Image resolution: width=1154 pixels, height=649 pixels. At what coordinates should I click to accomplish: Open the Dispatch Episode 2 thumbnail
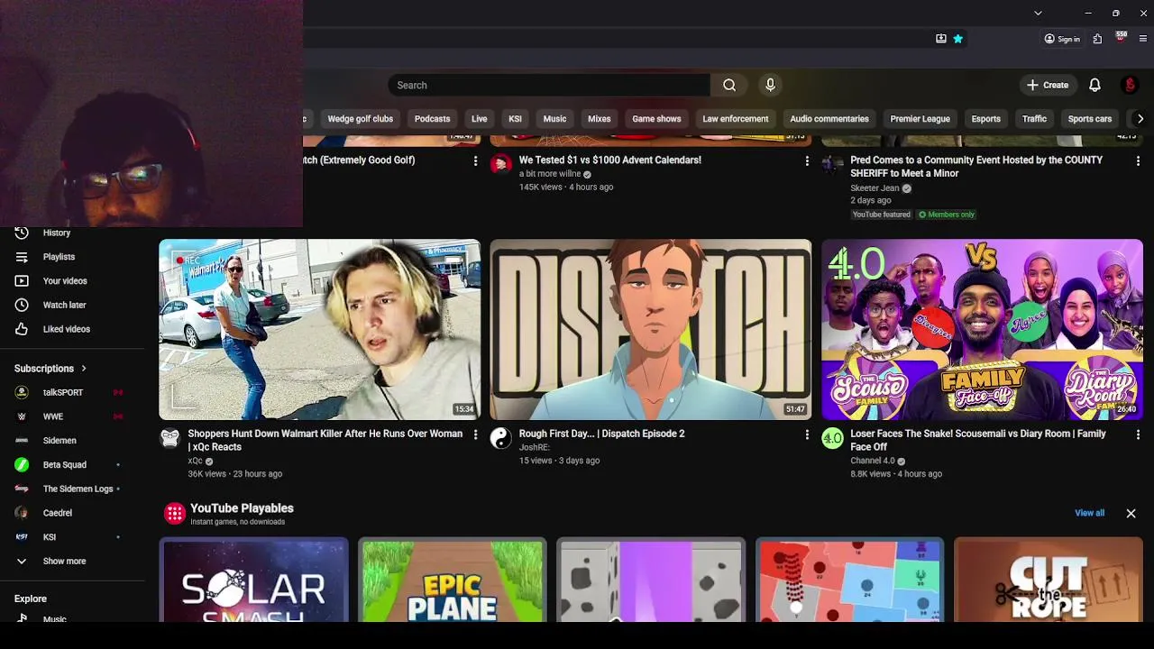point(651,329)
